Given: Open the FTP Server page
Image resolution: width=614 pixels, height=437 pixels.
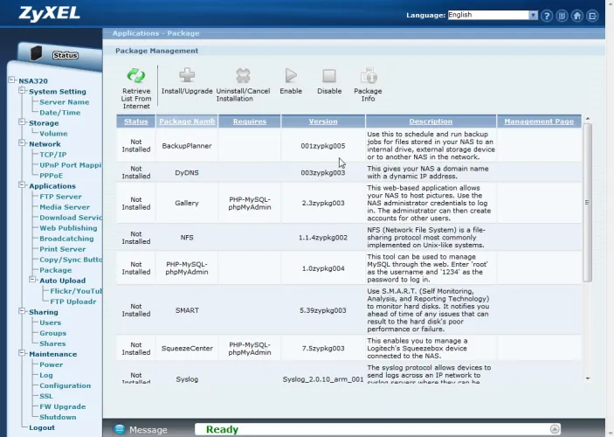Looking at the screenshot, I should [60, 197].
